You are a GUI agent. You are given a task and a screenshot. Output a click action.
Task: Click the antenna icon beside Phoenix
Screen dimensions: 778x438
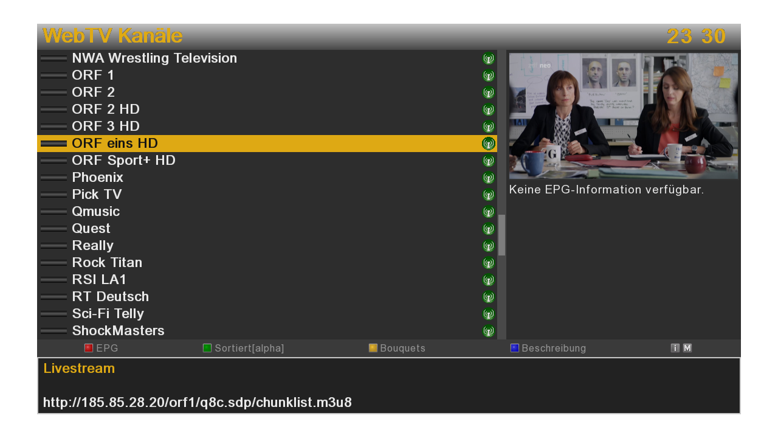(488, 178)
